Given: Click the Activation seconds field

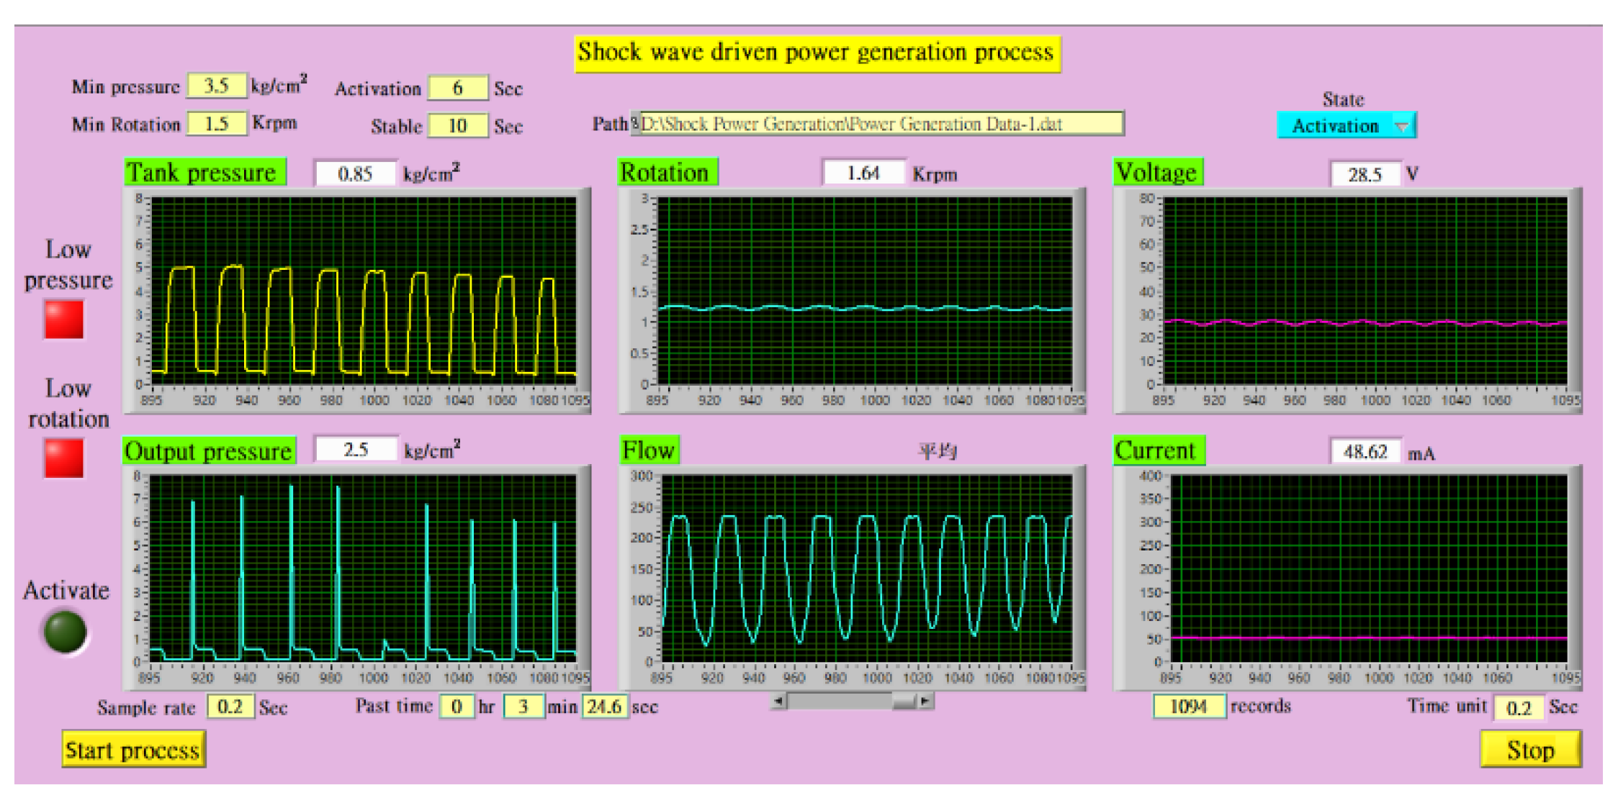Looking at the screenshot, I should pos(457,89).
